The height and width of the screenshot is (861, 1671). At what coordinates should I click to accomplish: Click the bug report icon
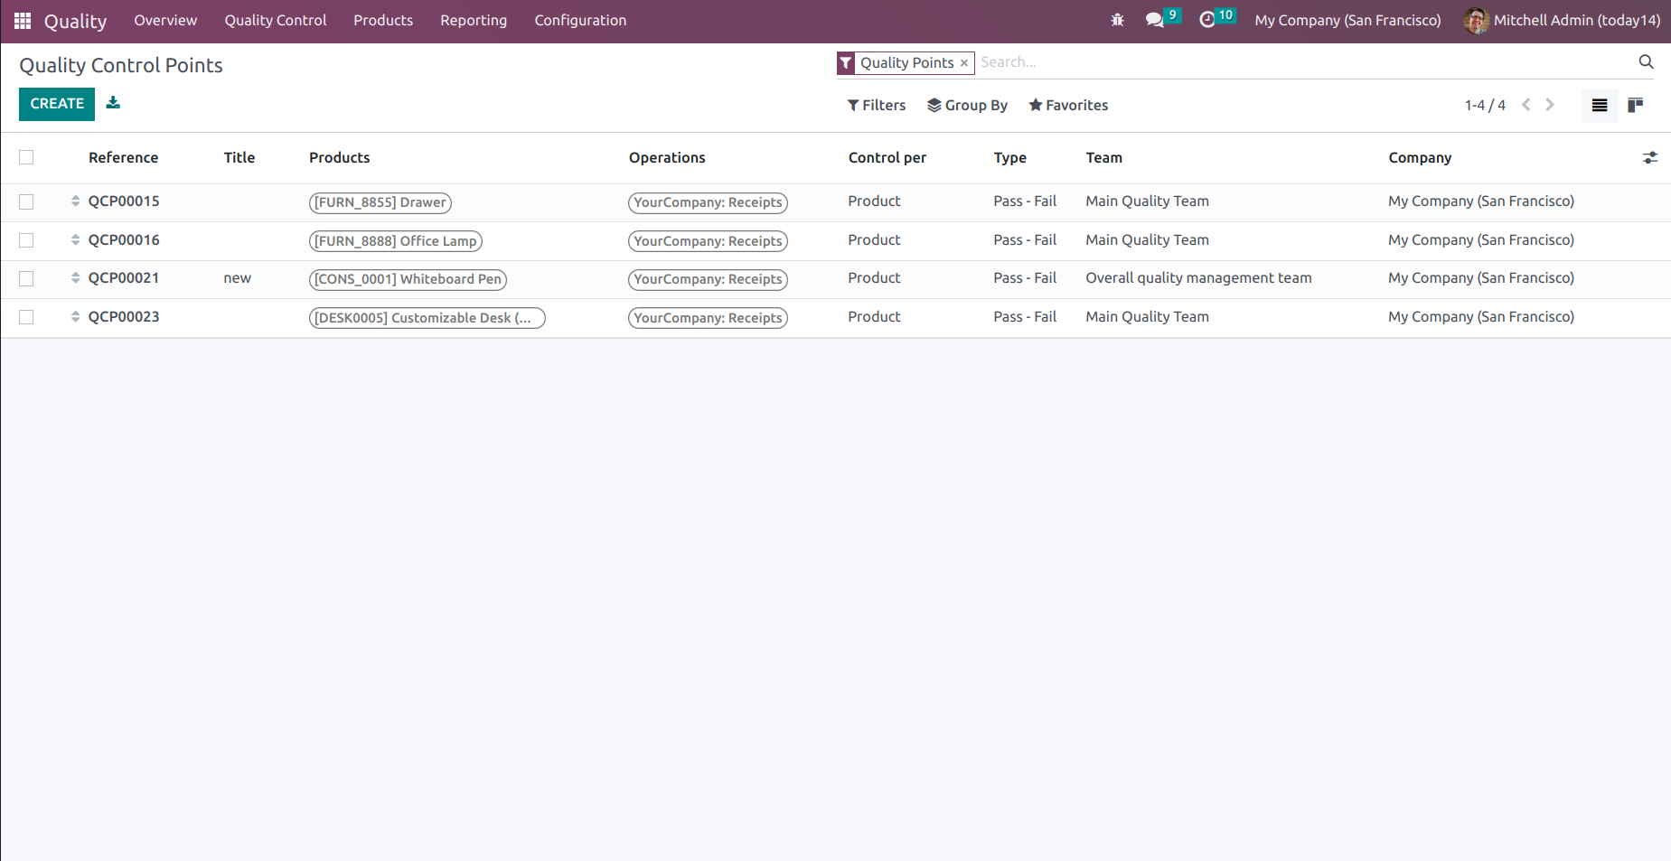click(1118, 19)
